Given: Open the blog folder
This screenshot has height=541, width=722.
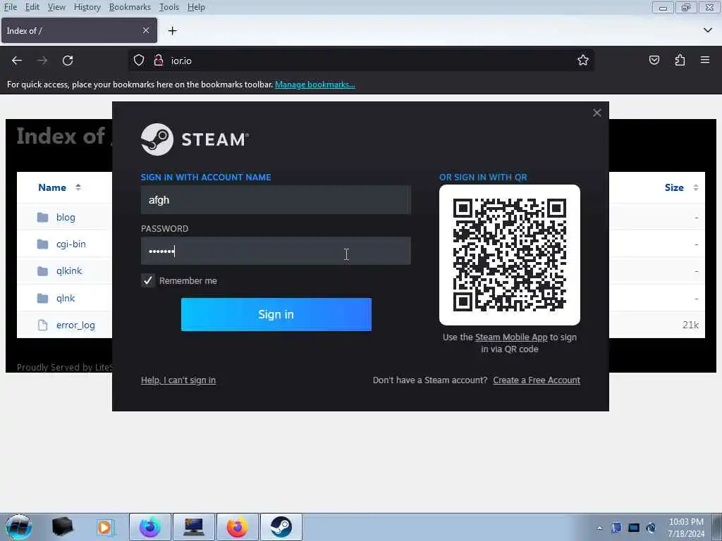Looking at the screenshot, I should 66,217.
